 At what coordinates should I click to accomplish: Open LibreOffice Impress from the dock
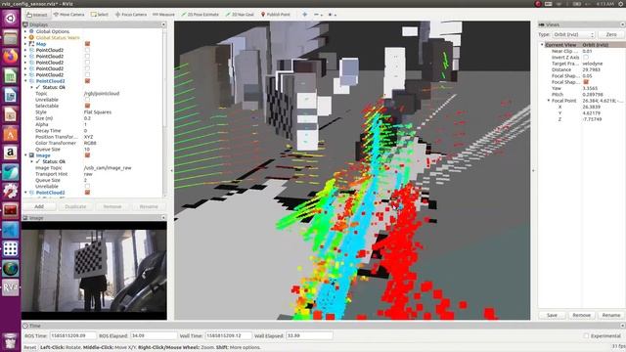coord(11,114)
